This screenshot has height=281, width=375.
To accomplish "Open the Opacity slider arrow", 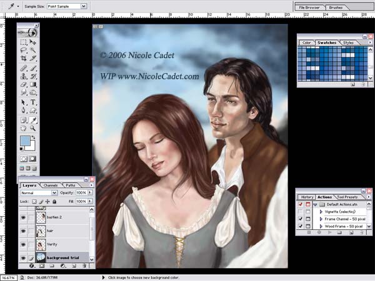I will [x=90, y=192].
